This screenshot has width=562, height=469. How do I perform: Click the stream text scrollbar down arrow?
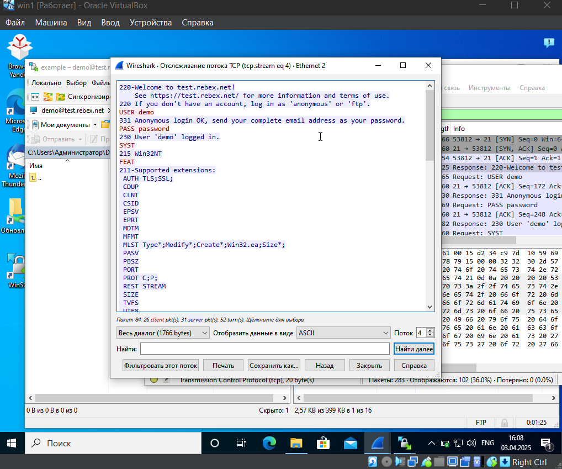(430, 307)
